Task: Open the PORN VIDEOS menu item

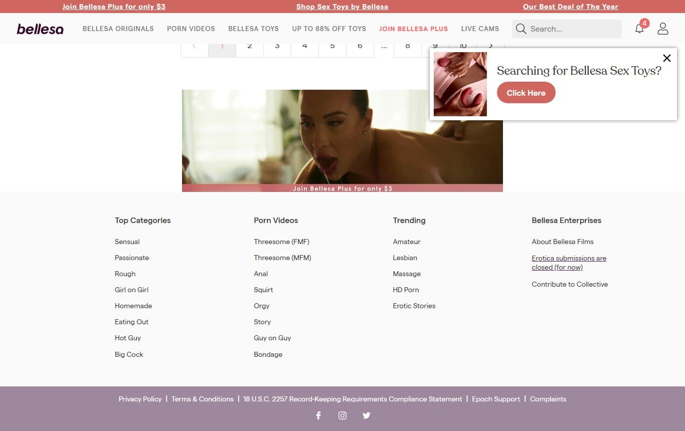Action: (x=191, y=29)
